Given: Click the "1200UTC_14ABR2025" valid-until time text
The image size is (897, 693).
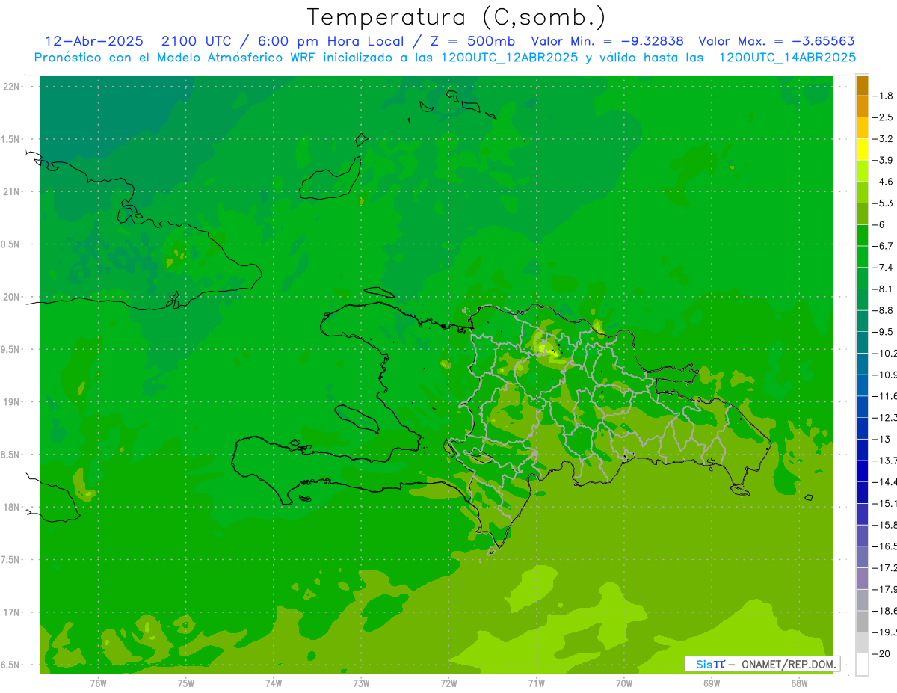Looking at the screenshot, I should tap(787, 58).
